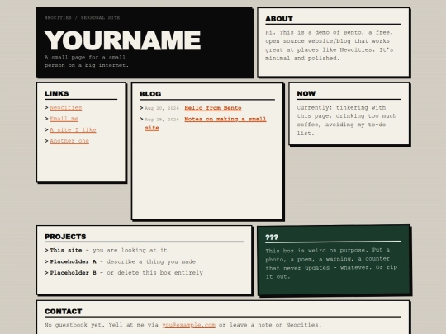Click the arrow bullet next to Placeholder B
446x334 pixels.
46,273
